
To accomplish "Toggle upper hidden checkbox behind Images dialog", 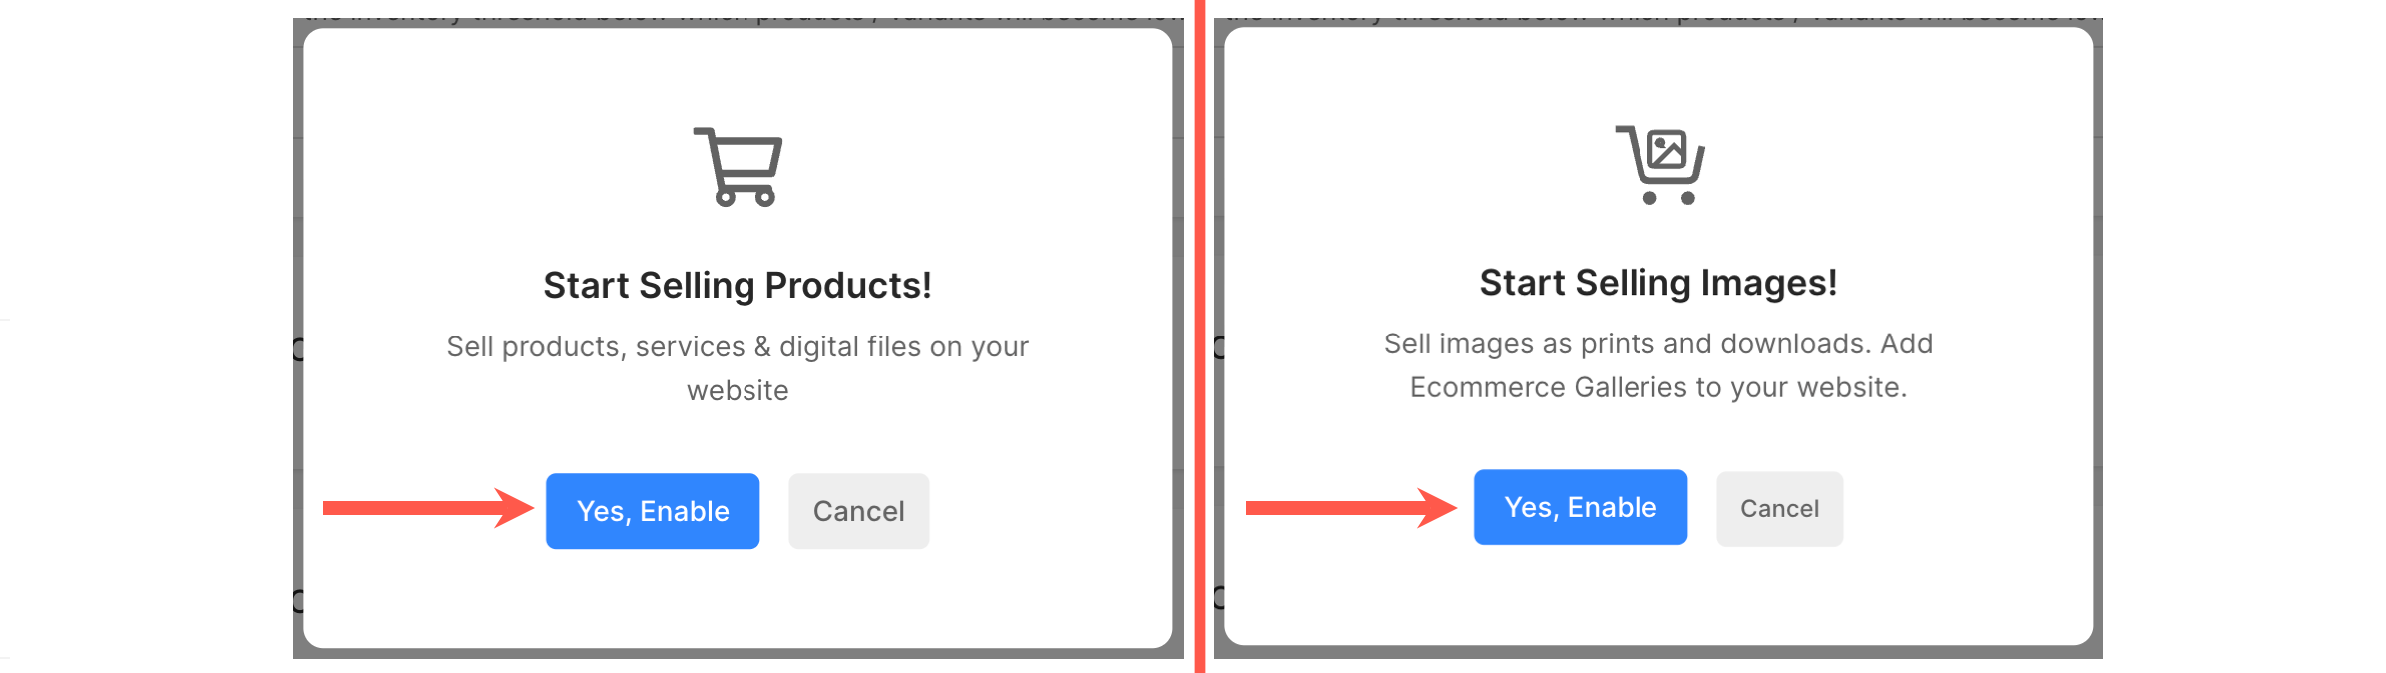I will (1219, 346).
